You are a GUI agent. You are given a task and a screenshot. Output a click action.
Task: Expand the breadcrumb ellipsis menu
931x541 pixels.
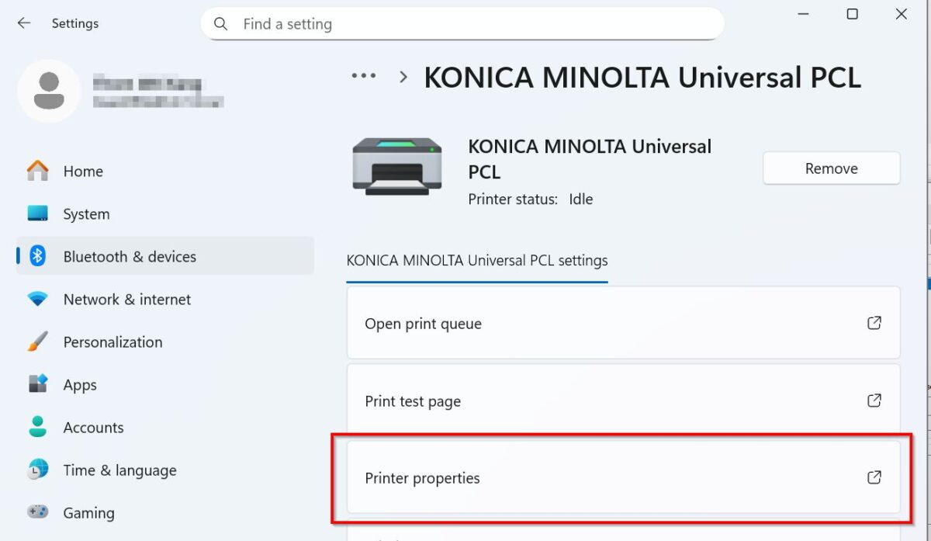click(x=363, y=76)
